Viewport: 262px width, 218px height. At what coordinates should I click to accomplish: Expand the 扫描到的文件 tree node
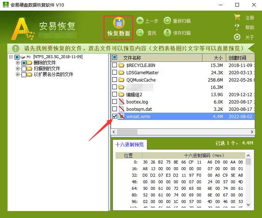coord(18,68)
